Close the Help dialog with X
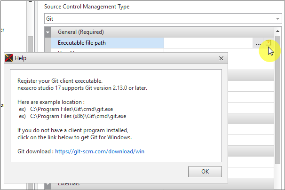 click(221, 58)
